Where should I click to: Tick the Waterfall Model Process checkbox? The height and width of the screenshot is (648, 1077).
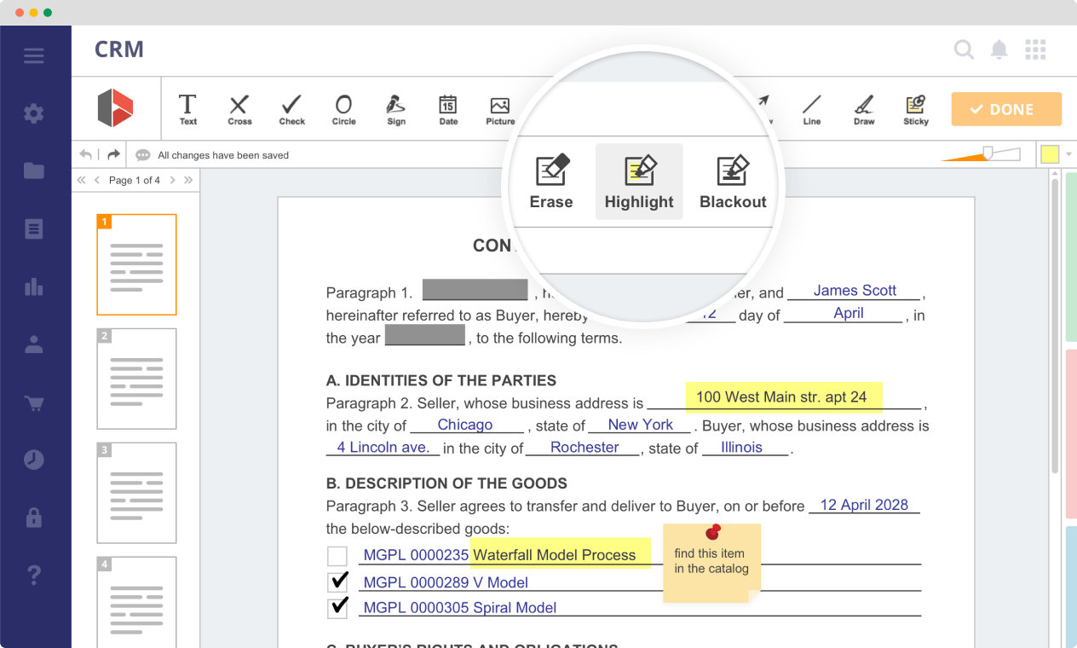click(x=337, y=555)
